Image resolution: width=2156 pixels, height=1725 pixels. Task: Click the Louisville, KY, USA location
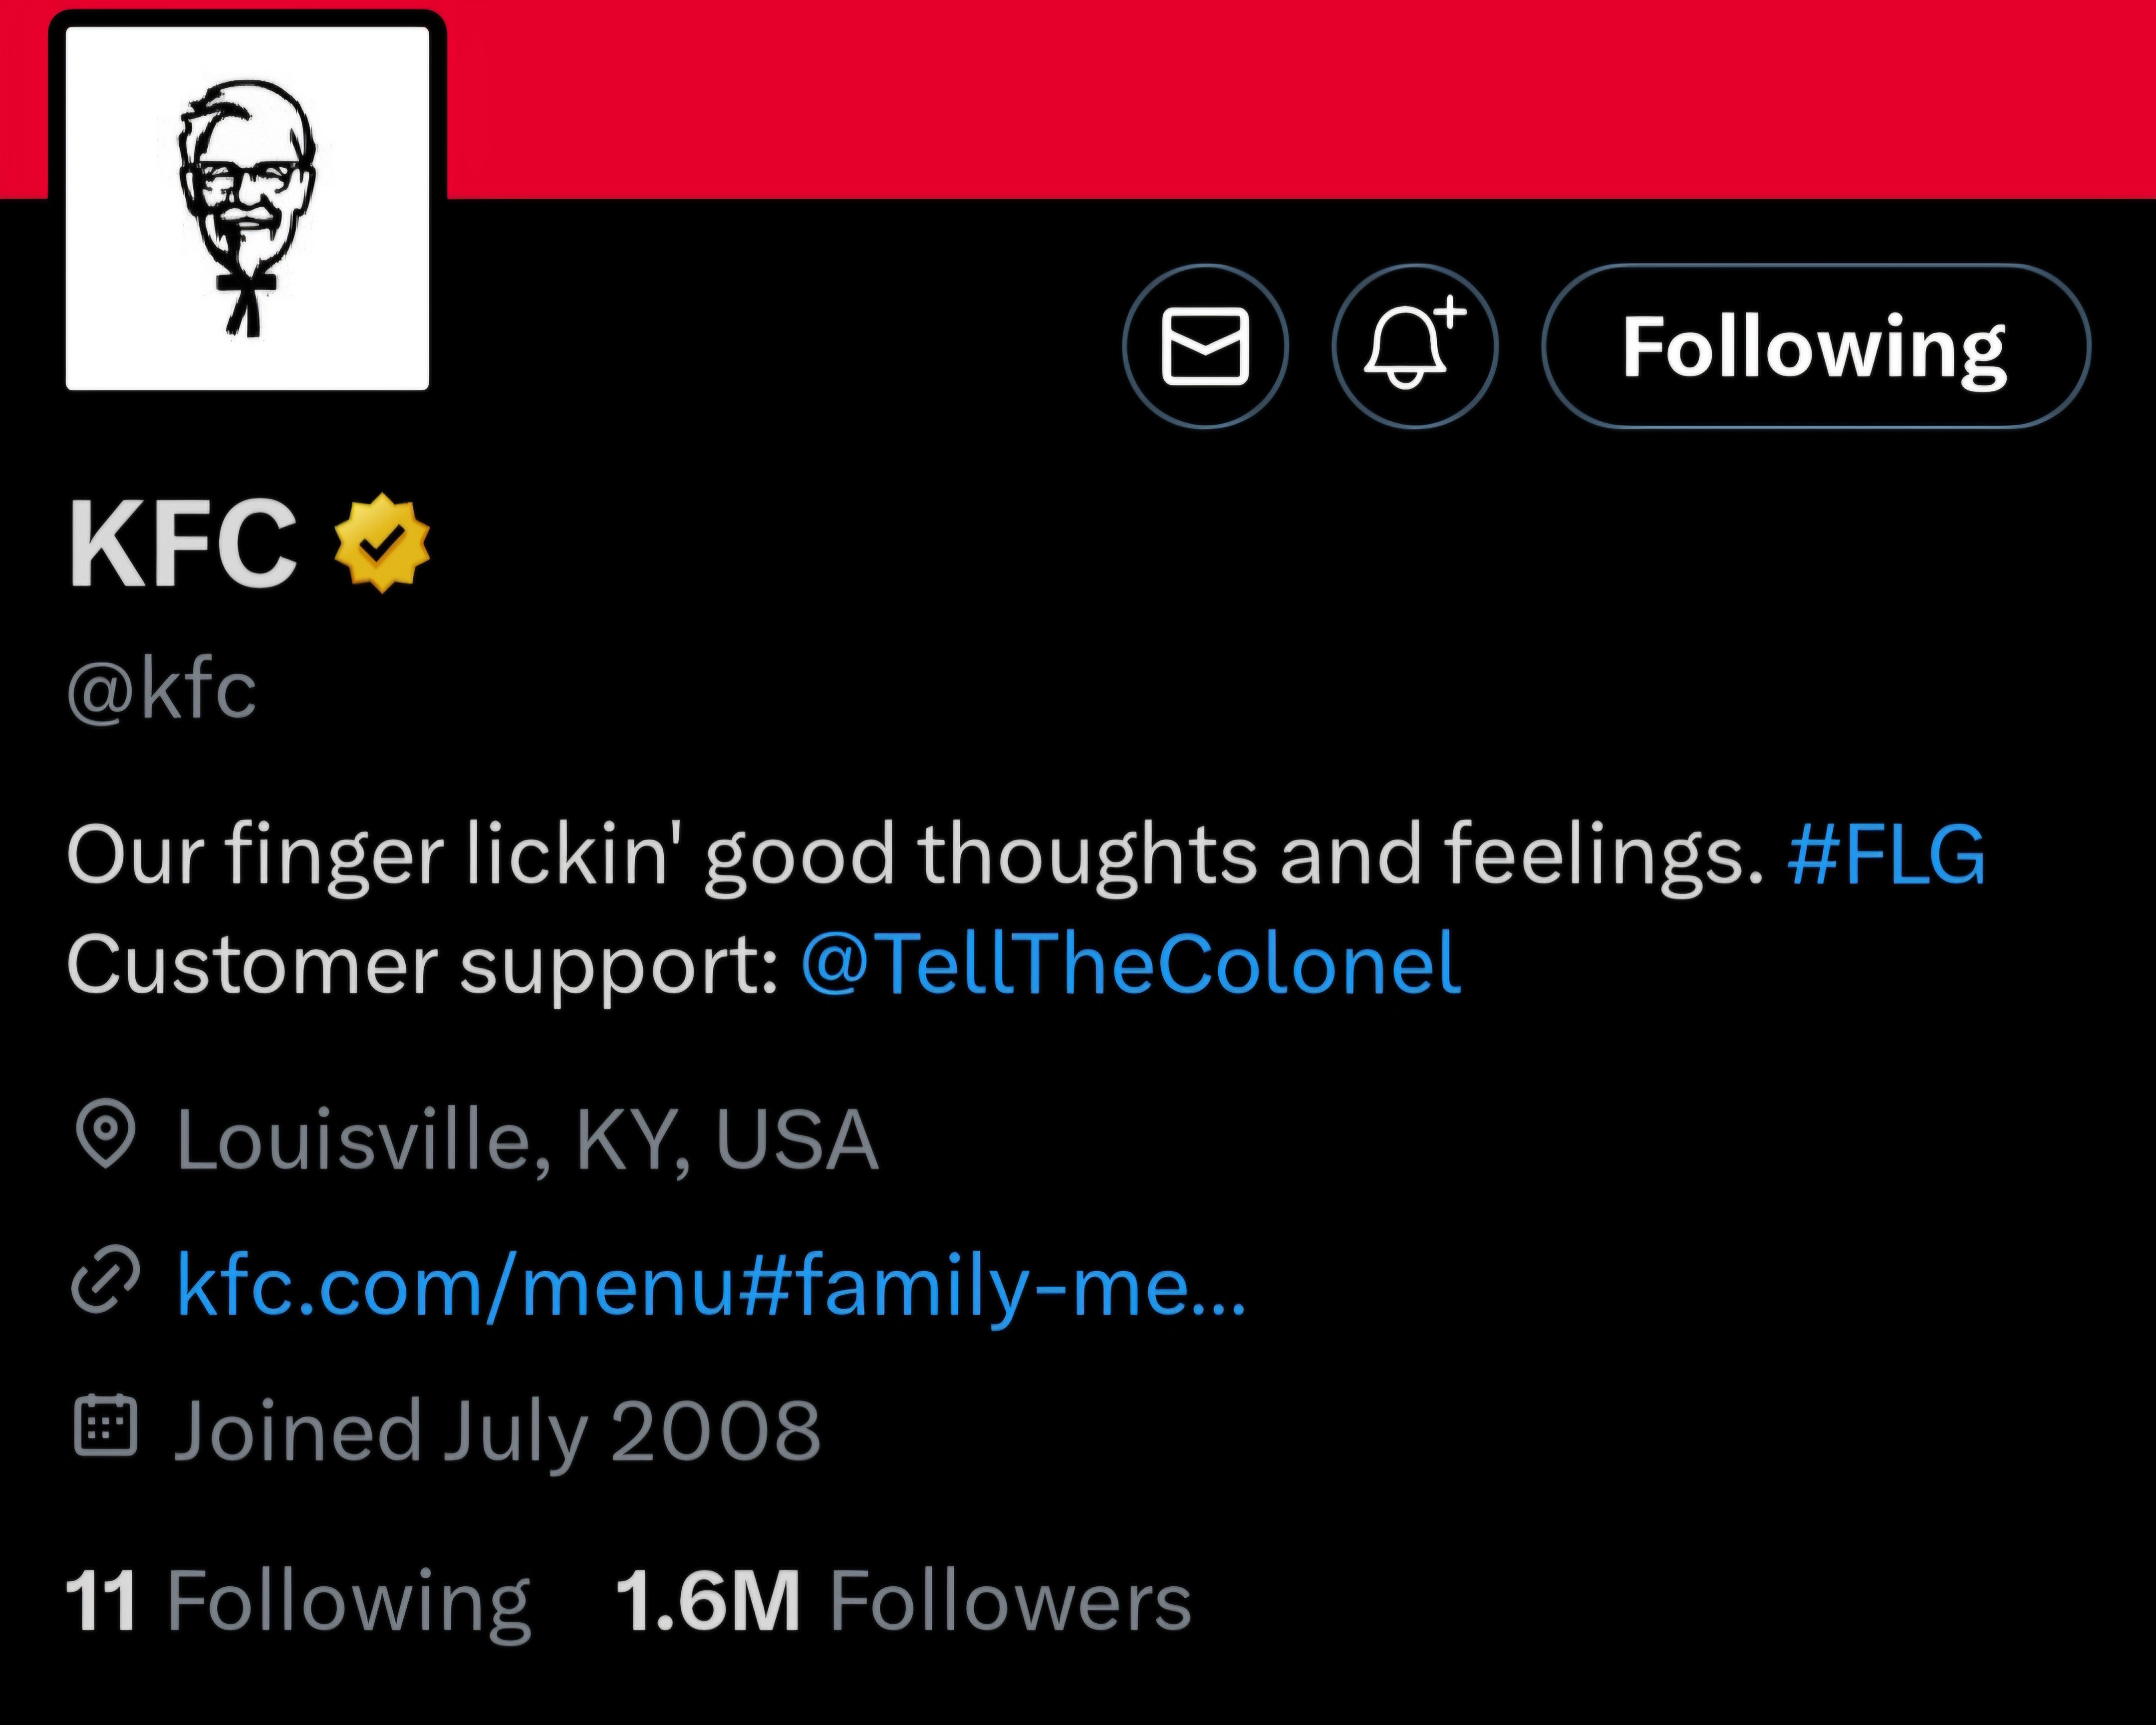click(527, 1139)
